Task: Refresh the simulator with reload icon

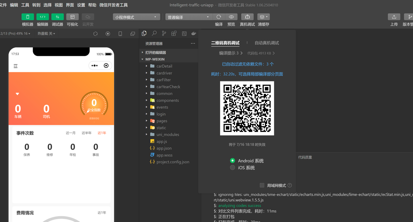Action: 96,34
